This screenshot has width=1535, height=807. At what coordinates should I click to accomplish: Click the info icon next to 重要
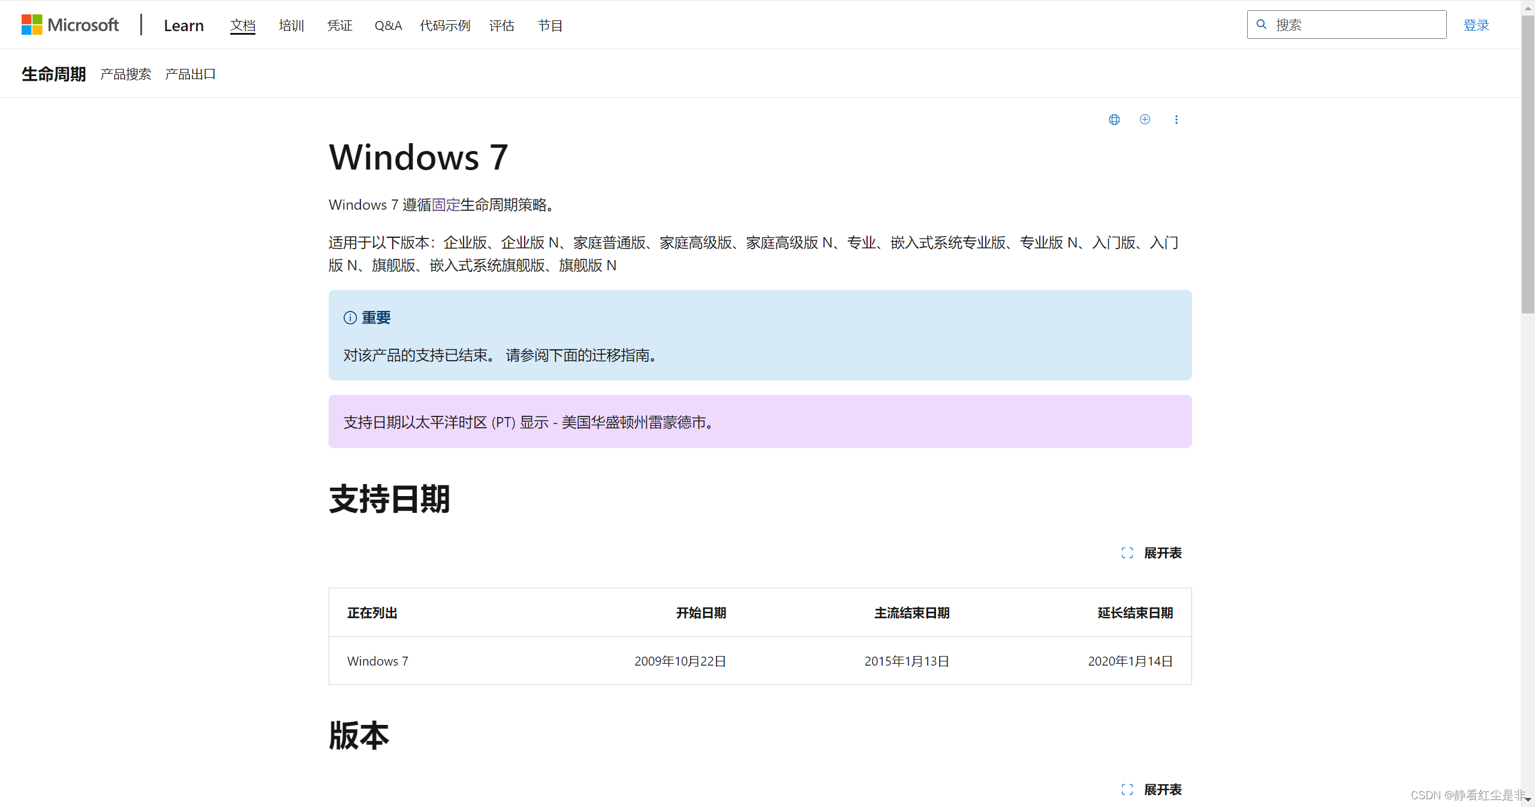(350, 318)
